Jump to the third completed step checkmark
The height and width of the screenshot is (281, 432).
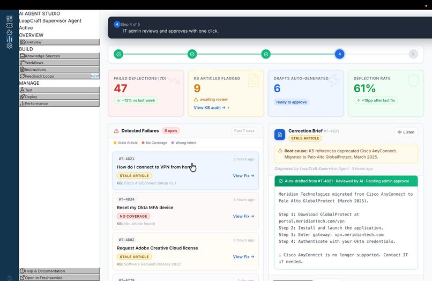266,54
